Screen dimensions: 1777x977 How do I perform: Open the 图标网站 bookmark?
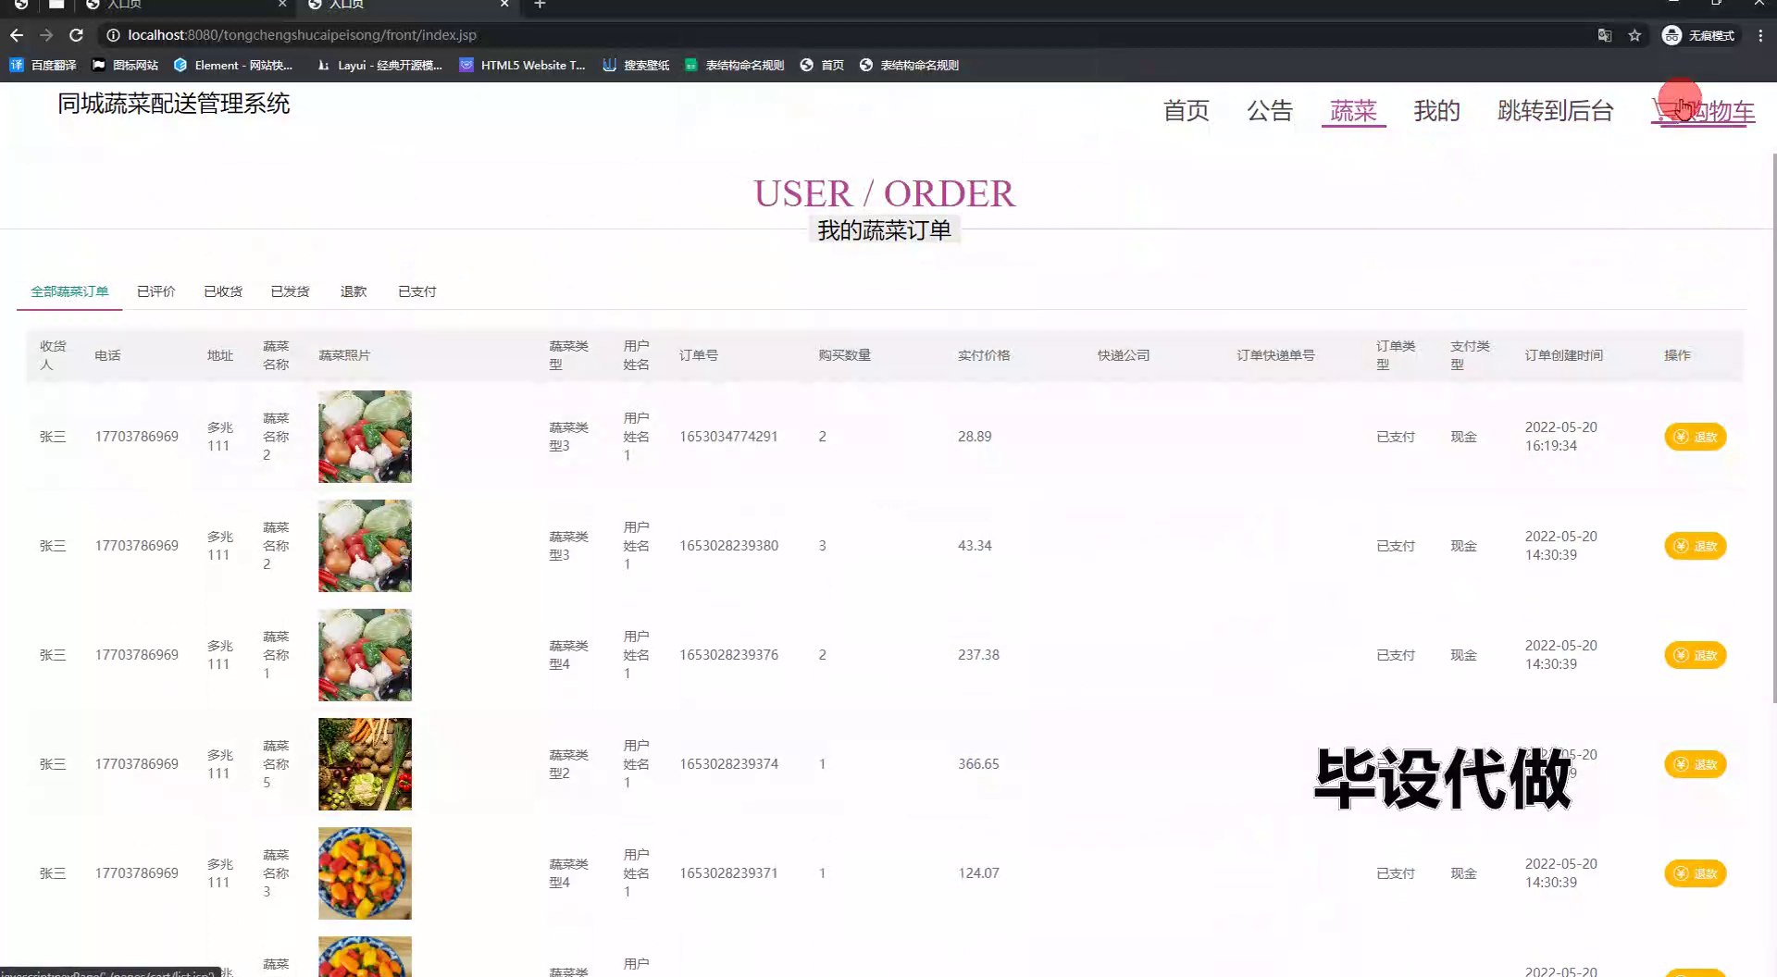click(125, 65)
